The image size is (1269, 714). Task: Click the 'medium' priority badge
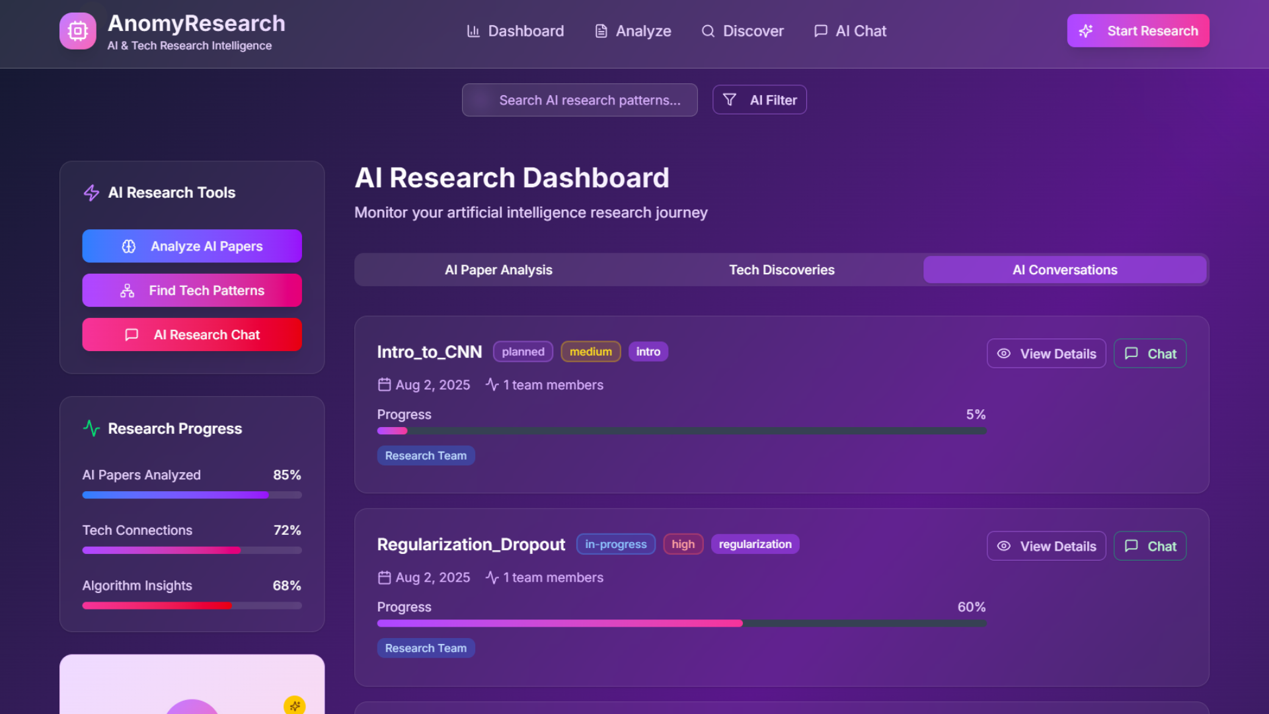pos(591,352)
